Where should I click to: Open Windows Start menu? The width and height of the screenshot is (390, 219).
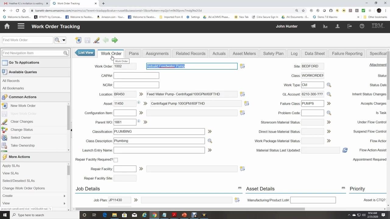click(x=5, y=215)
